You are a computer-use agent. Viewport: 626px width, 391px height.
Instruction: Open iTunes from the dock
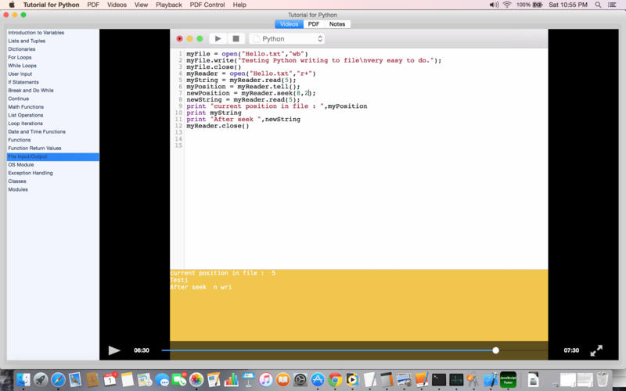265,379
